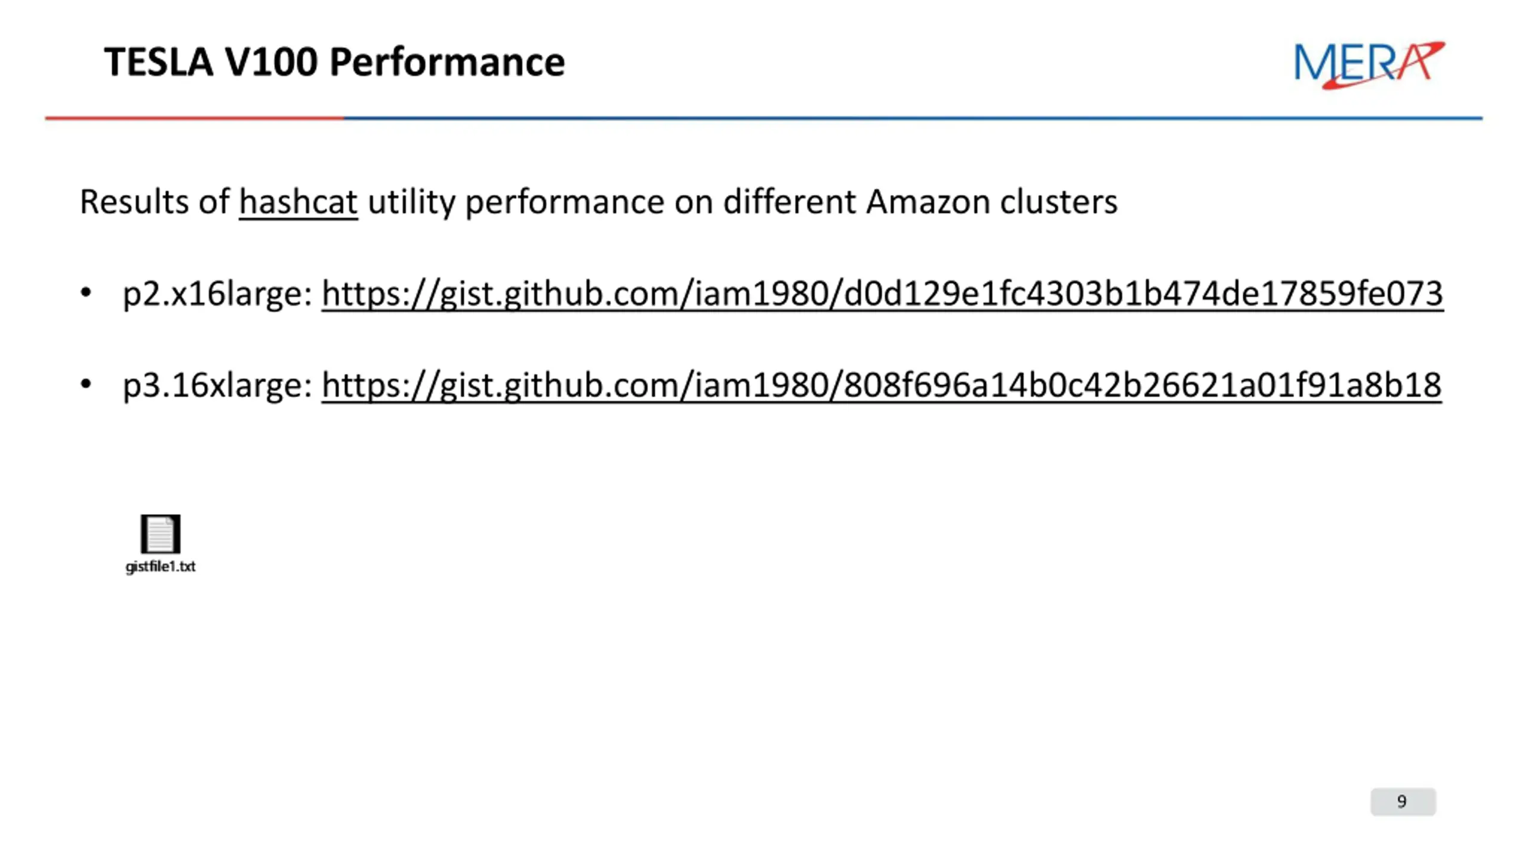
Task: Click the word TESLA in the title
Action: point(159,62)
